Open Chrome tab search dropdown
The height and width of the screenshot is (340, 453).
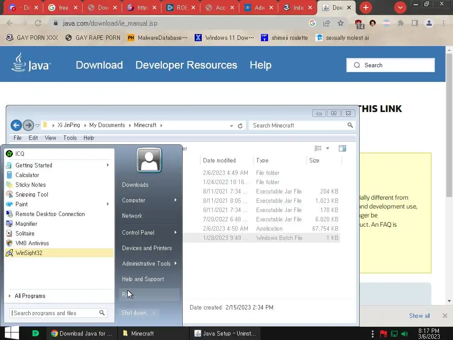(400, 8)
